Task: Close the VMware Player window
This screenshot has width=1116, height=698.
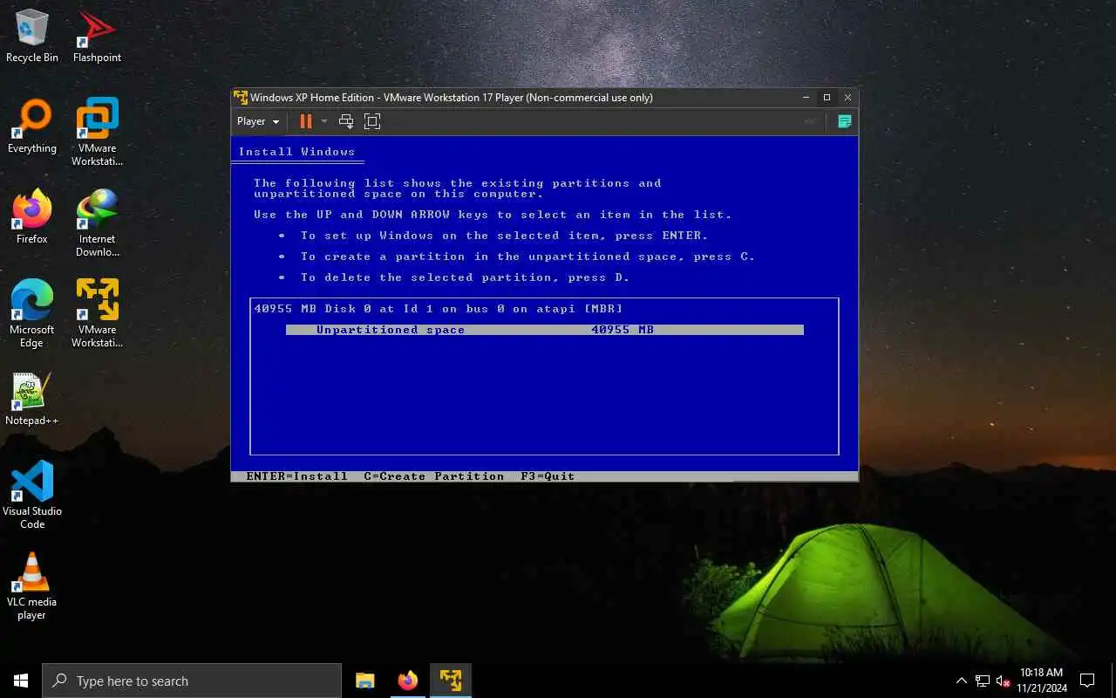Action: click(x=847, y=98)
